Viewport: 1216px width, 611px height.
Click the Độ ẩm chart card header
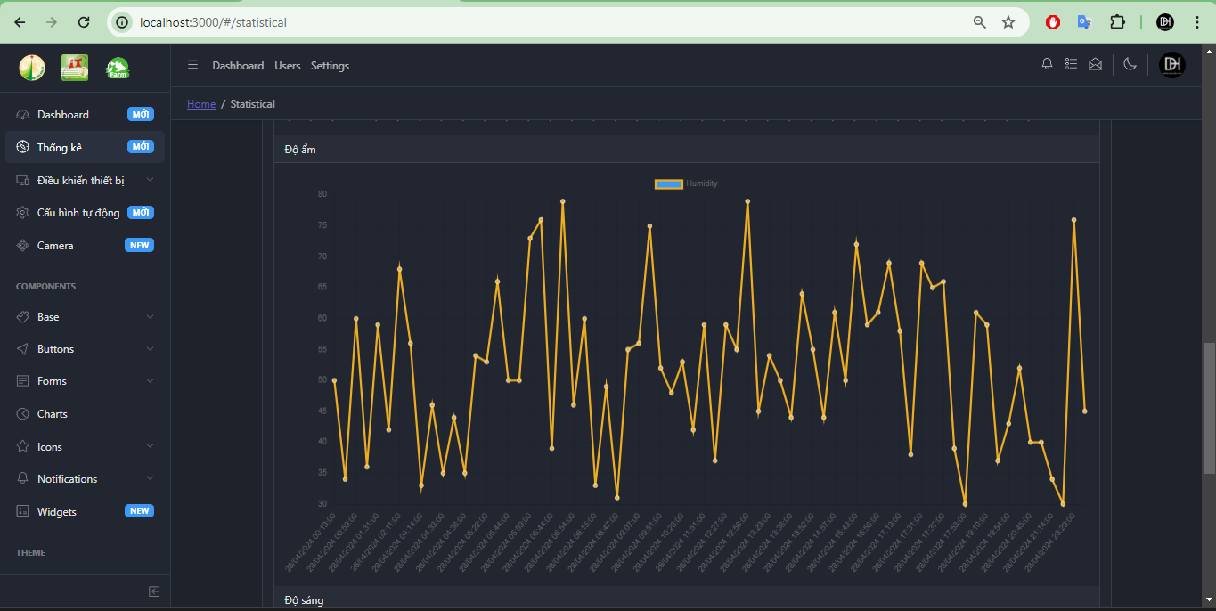(x=687, y=150)
